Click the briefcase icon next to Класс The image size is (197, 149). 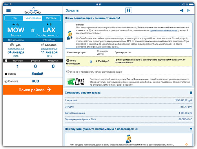pos(6,74)
